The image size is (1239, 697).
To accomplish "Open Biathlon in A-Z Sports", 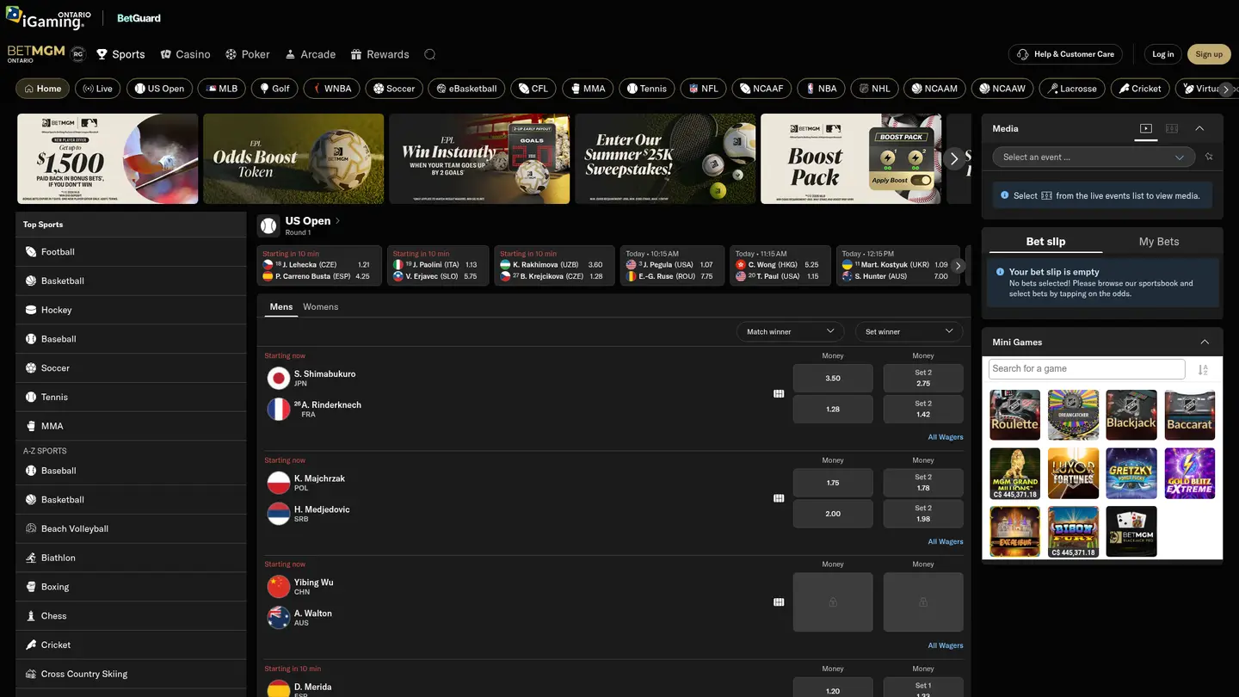I will [x=131, y=558].
